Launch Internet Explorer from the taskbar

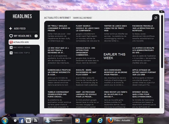click(x=100, y=120)
